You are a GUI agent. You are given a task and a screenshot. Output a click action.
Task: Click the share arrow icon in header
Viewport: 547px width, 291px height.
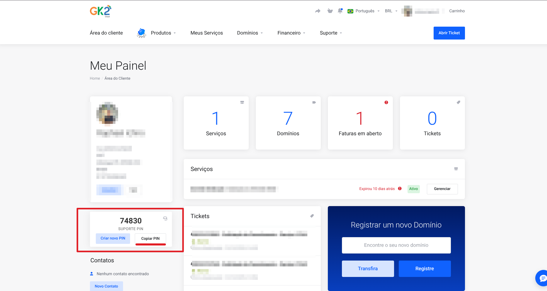tap(318, 11)
